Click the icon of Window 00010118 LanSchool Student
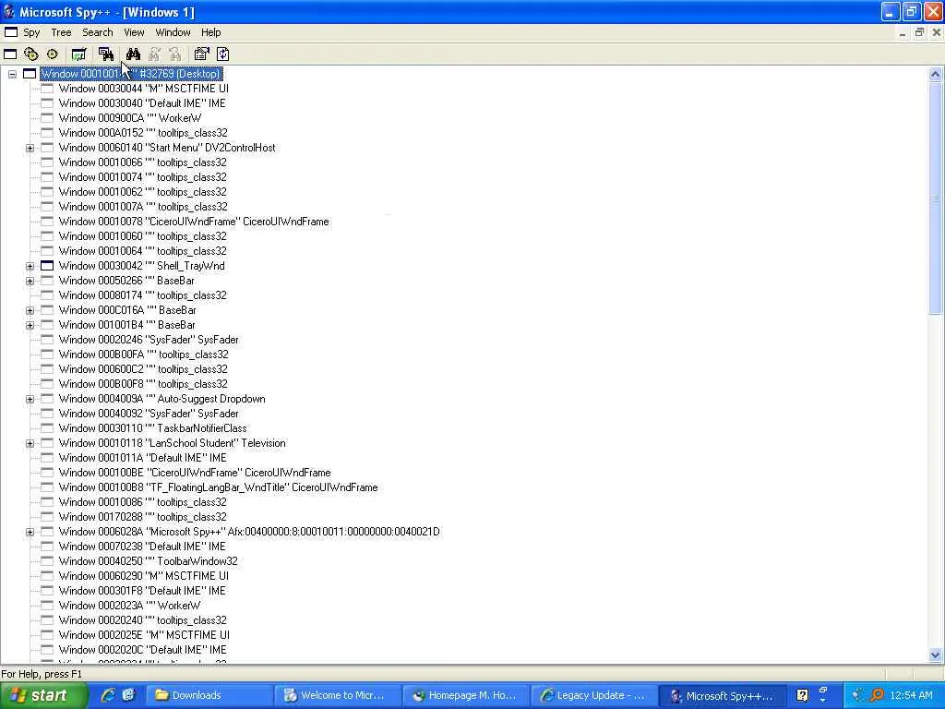945x709 pixels. (47, 443)
